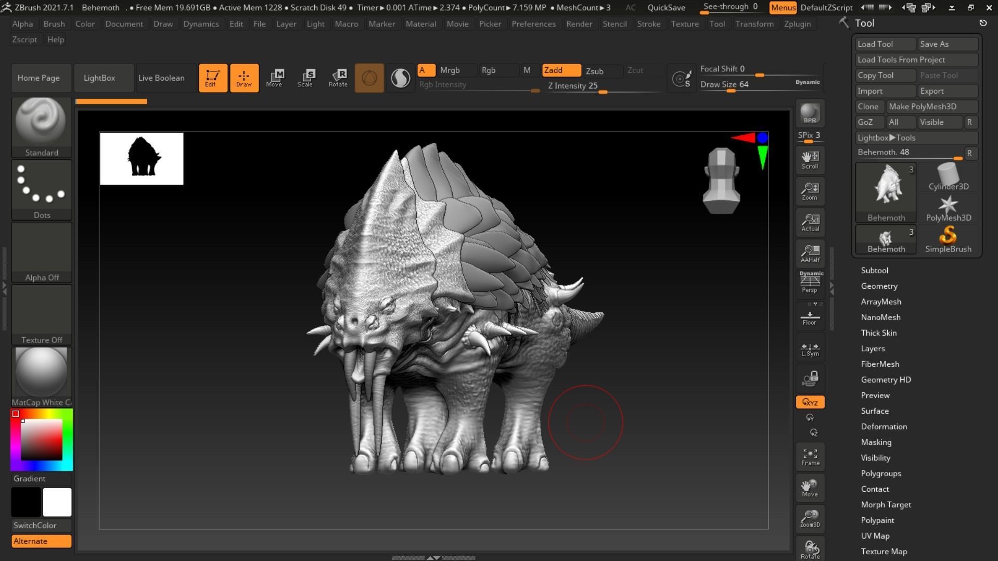This screenshot has width=998, height=561.
Task: Select the Standard brush thumbnail
Action: point(42,127)
